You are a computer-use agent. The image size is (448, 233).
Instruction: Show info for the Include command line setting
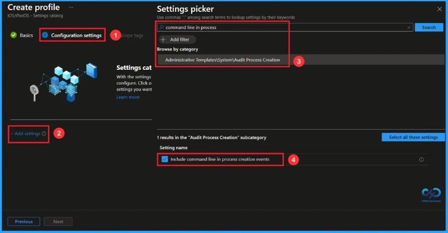coord(421,160)
